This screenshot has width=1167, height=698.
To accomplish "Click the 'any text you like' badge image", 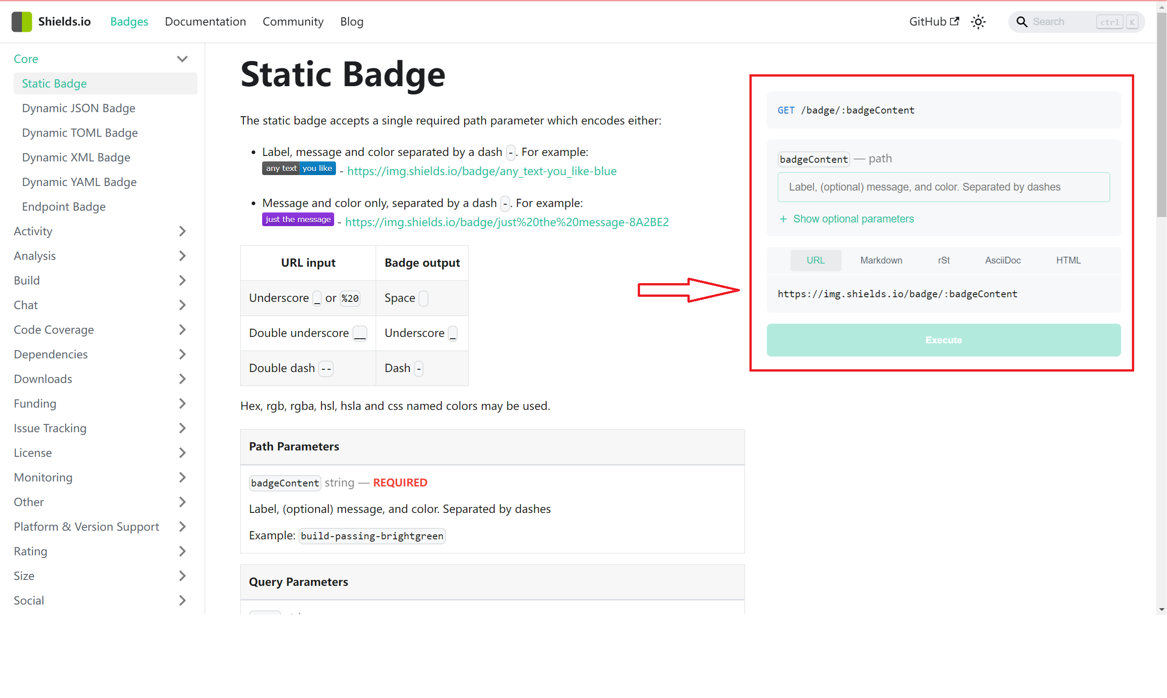I will point(299,168).
